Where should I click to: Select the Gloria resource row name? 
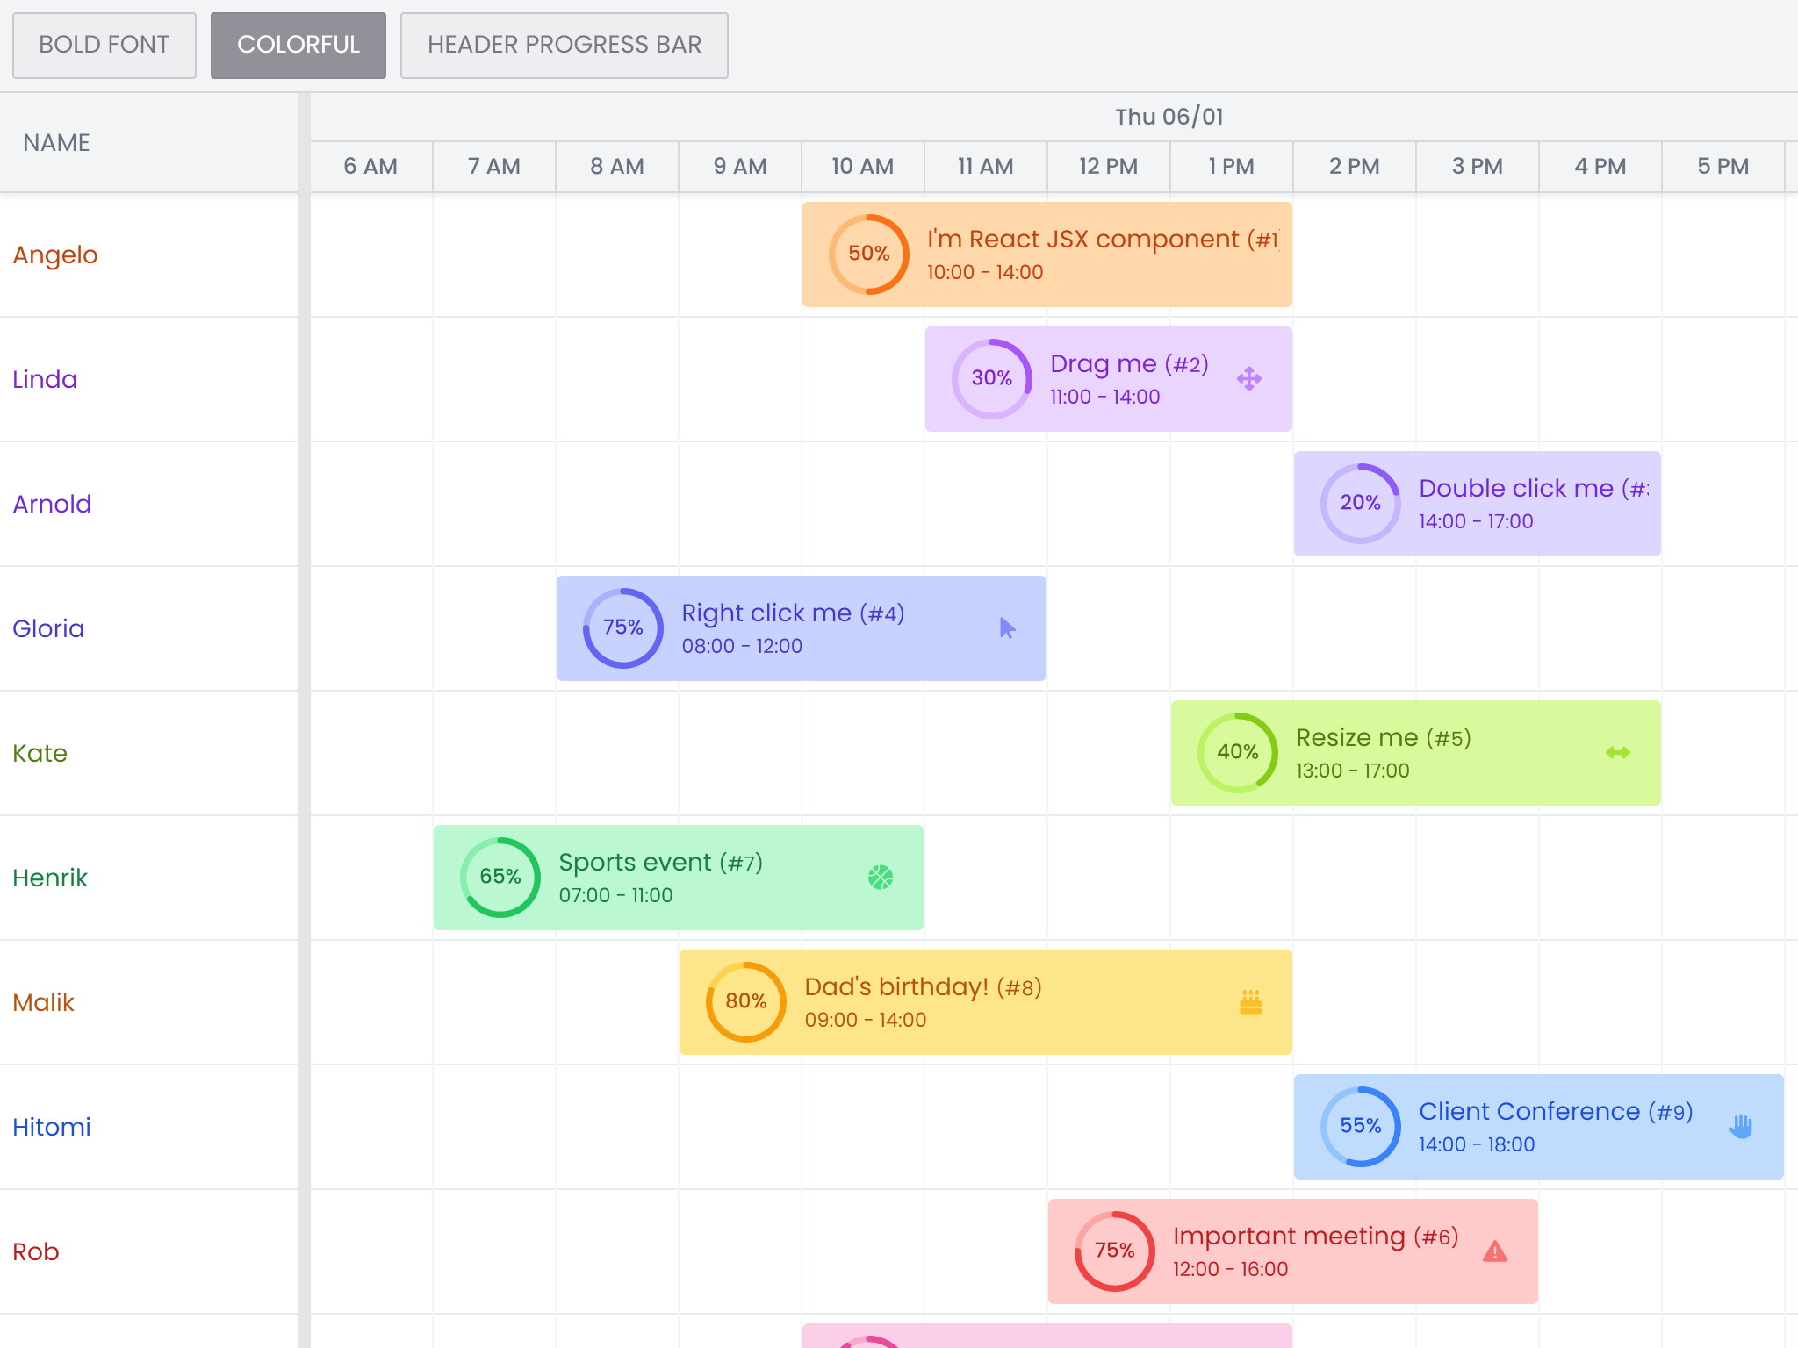coord(48,629)
